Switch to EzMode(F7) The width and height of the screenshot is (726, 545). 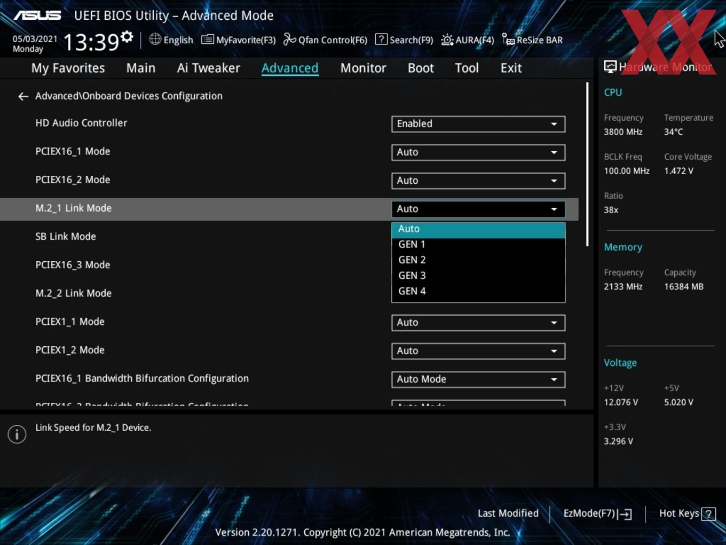[x=597, y=513]
